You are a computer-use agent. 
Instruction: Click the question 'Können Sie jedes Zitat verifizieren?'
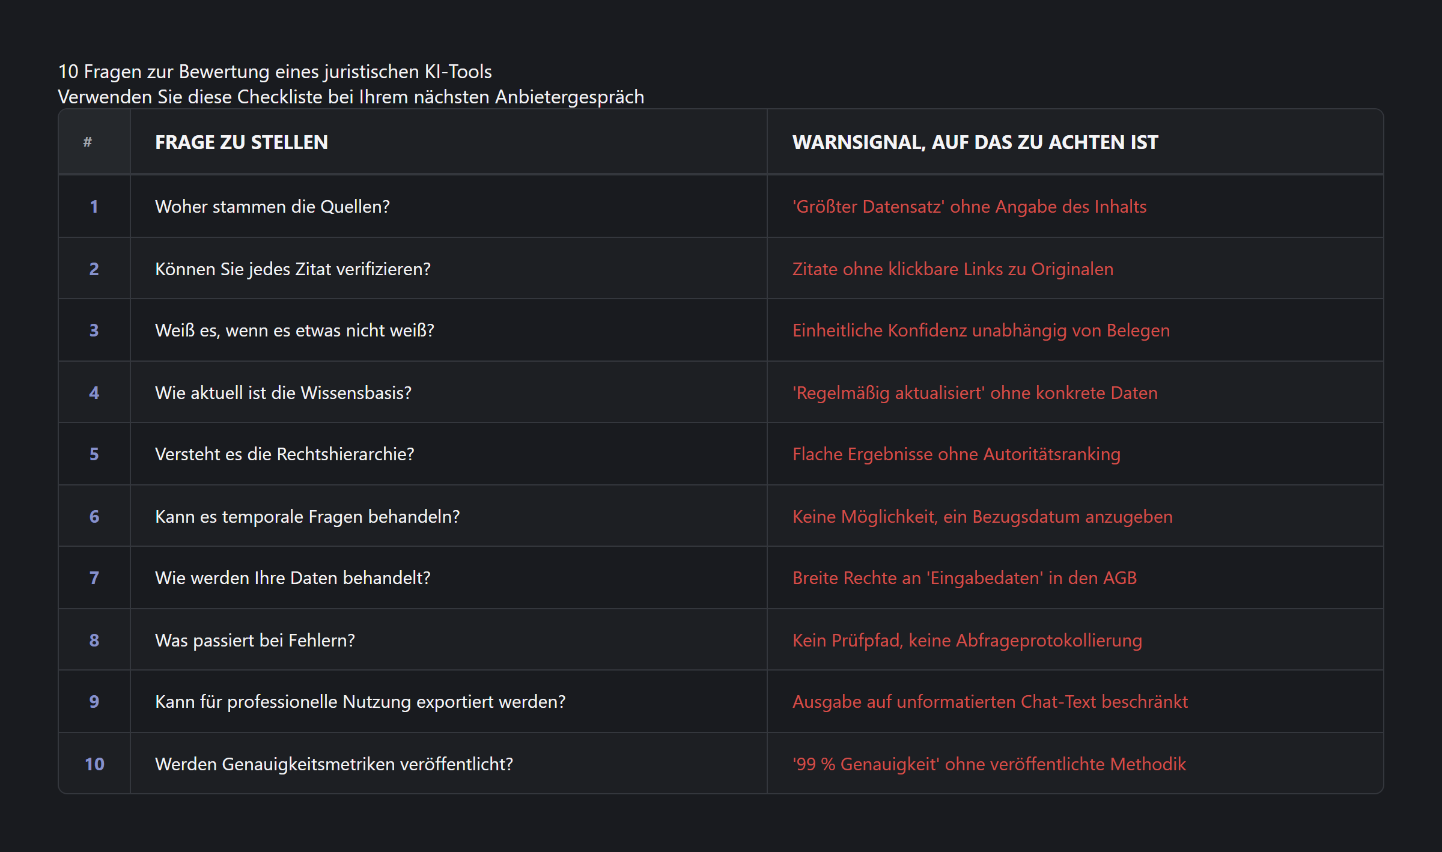coord(293,269)
